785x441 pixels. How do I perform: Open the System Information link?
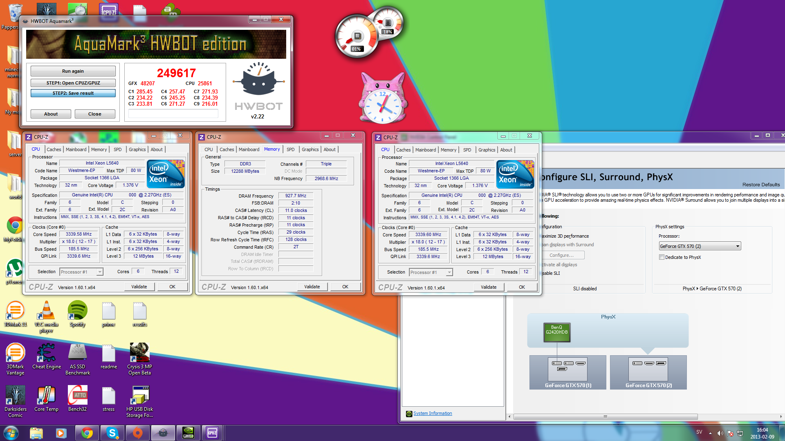pyautogui.click(x=433, y=413)
